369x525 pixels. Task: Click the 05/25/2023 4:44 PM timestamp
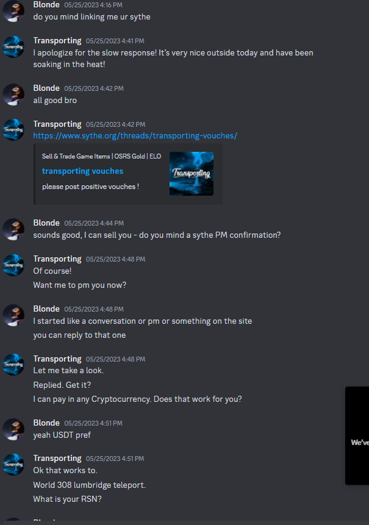94,223
